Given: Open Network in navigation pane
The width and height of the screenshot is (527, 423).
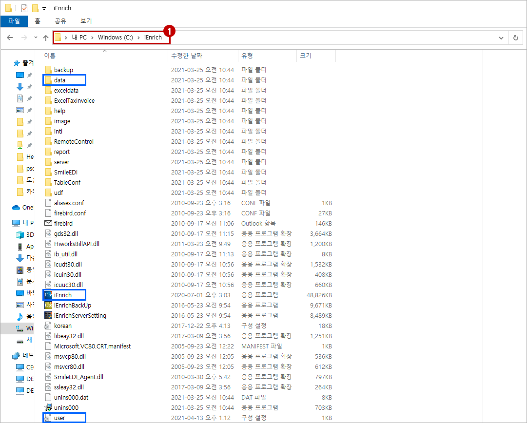Looking at the screenshot, I should [22, 355].
